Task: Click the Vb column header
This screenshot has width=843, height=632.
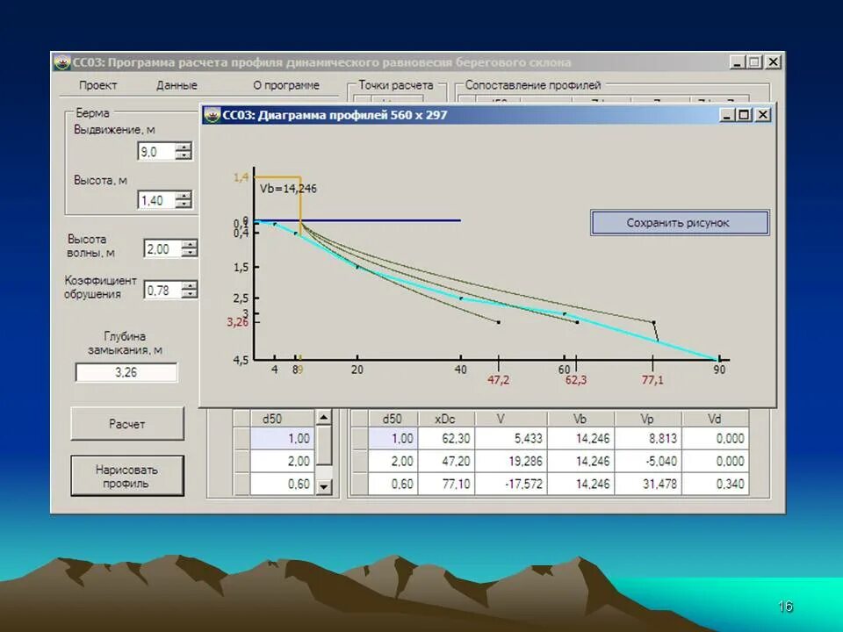Action: point(580,419)
